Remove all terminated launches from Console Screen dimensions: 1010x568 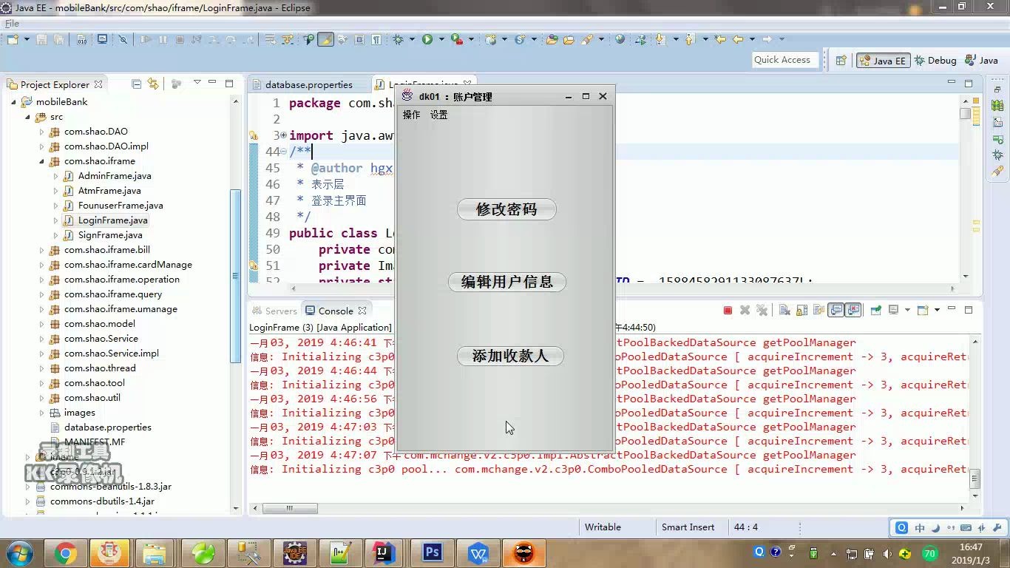762,311
